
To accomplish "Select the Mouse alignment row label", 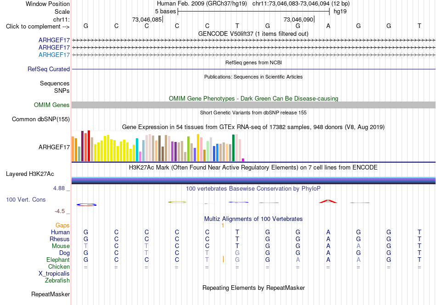I will (61, 246).
